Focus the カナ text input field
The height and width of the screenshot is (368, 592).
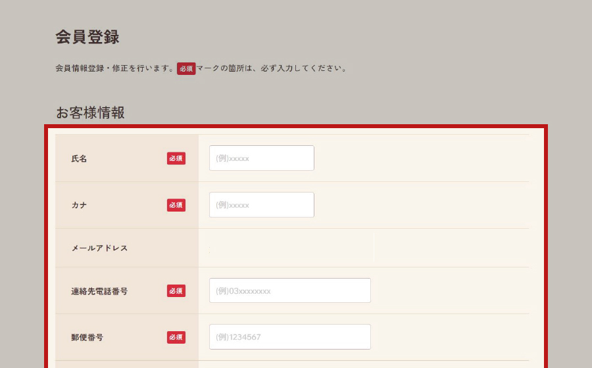coord(261,205)
